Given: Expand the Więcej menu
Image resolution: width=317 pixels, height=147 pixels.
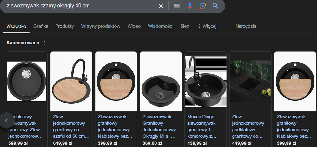Looking at the screenshot, I should coord(207,26).
